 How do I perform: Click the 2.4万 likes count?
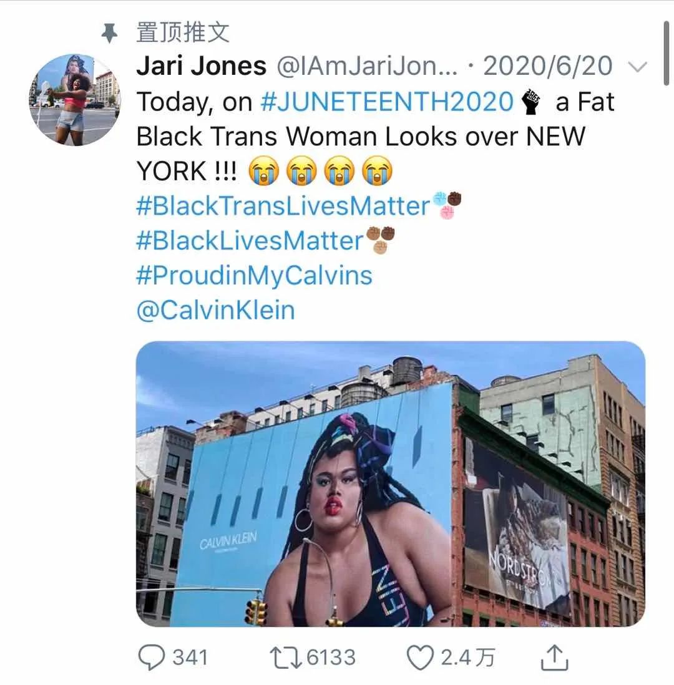click(x=467, y=658)
